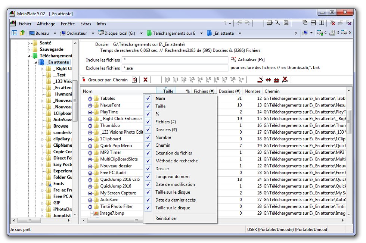Click the Exclure les fichiers input field
This screenshot has height=243, width=366.
(175, 68)
